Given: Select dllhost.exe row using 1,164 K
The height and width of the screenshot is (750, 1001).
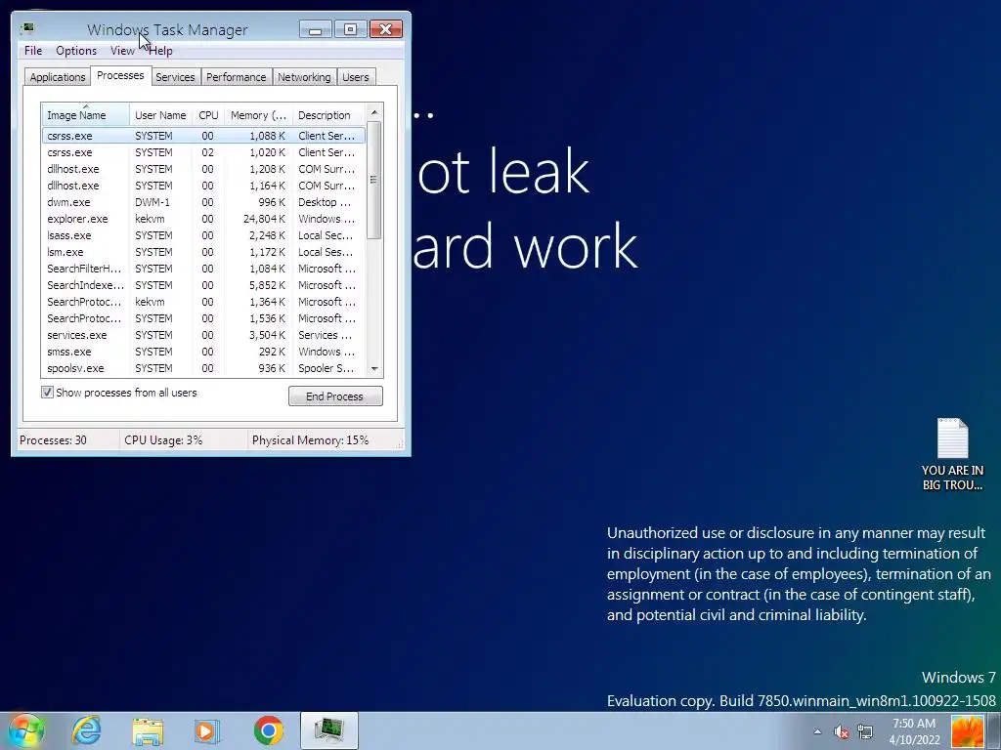Looking at the screenshot, I should tap(203, 186).
